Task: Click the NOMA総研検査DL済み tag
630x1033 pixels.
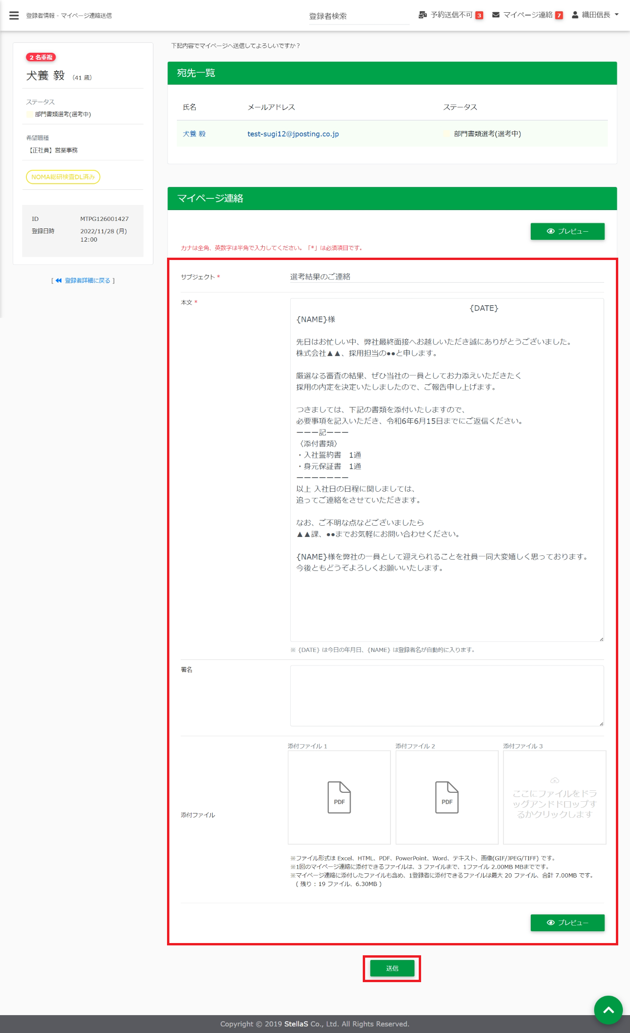Action: point(63,177)
